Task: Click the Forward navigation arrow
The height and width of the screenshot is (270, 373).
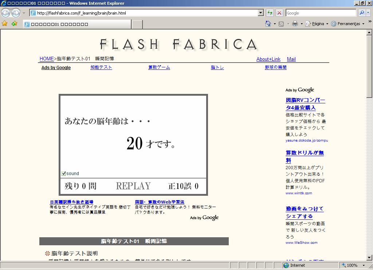Action: (x=16, y=13)
